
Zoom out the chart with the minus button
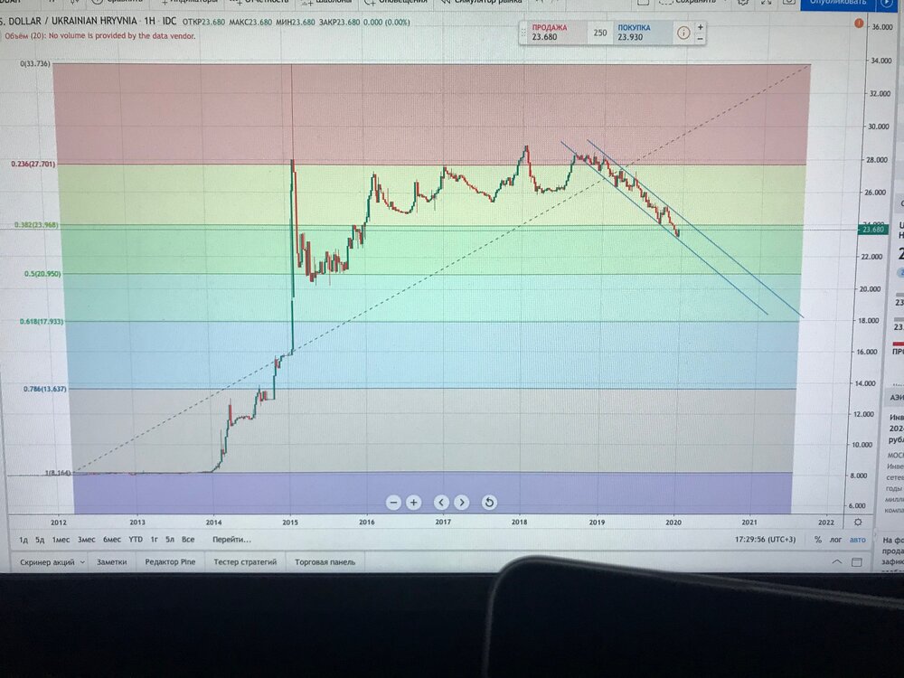393,502
